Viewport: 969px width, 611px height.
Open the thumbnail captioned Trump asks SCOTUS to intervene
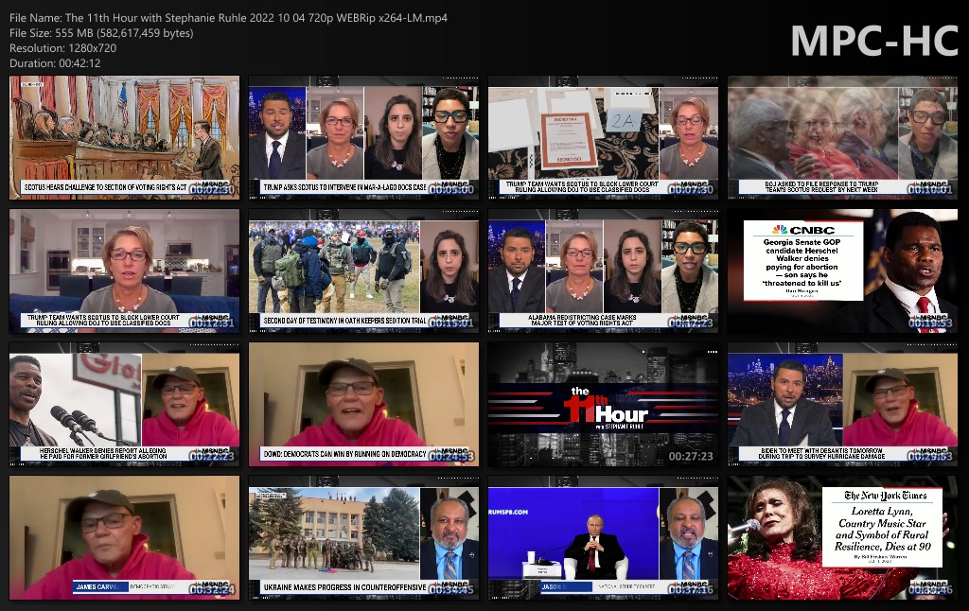(363, 138)
